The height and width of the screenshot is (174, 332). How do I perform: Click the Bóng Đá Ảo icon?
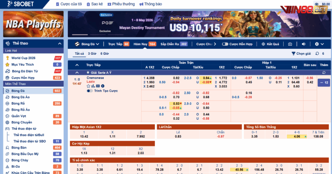(7, 97)
